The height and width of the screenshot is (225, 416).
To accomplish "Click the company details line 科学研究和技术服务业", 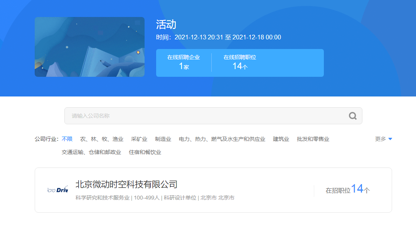I will tap(155, 198).
